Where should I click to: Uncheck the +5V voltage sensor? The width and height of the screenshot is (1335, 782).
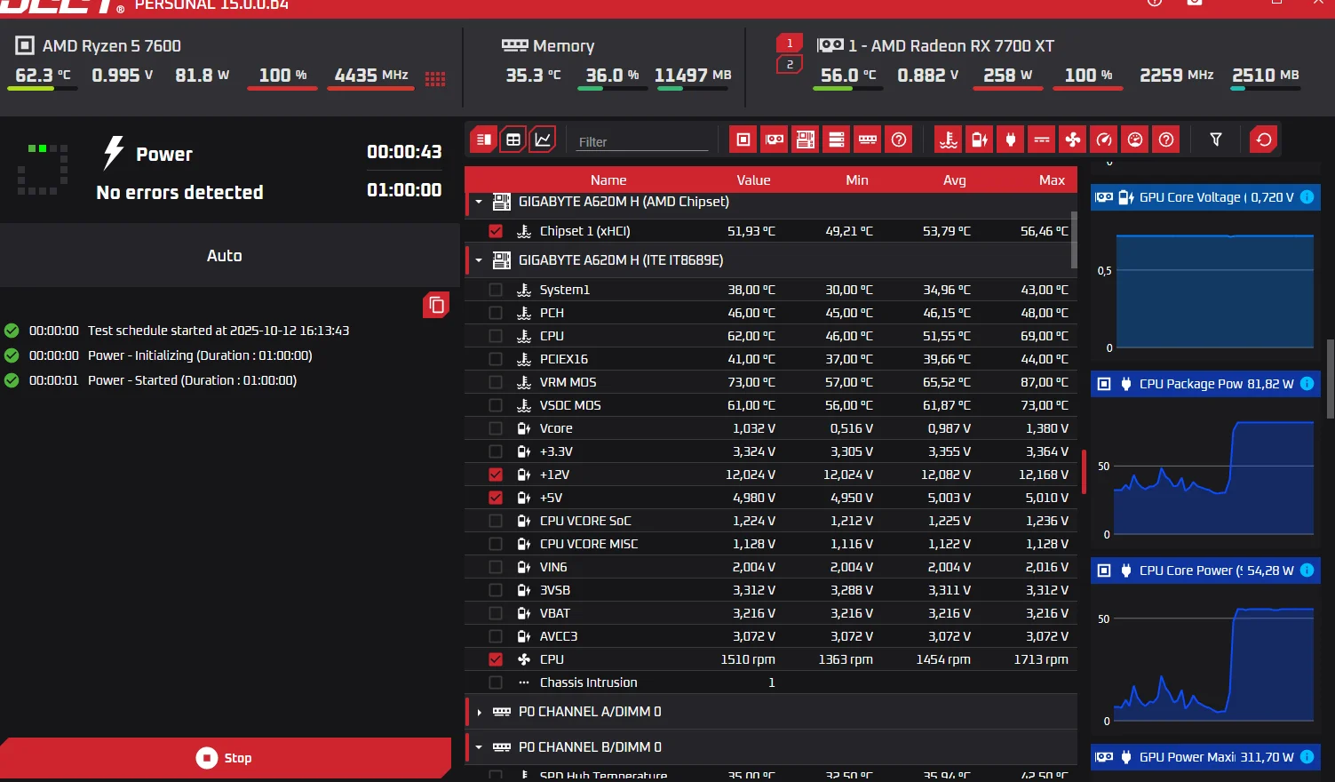pos(496,498)
